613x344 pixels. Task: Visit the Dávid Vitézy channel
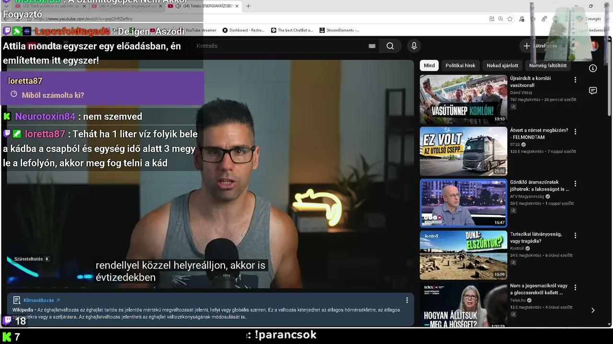pos(521,93)
